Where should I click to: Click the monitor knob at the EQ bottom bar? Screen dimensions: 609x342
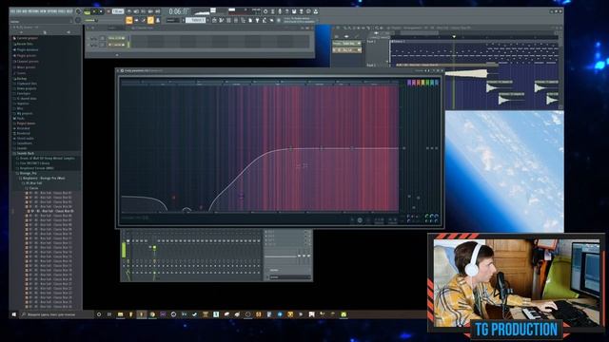tap(360, 220)
